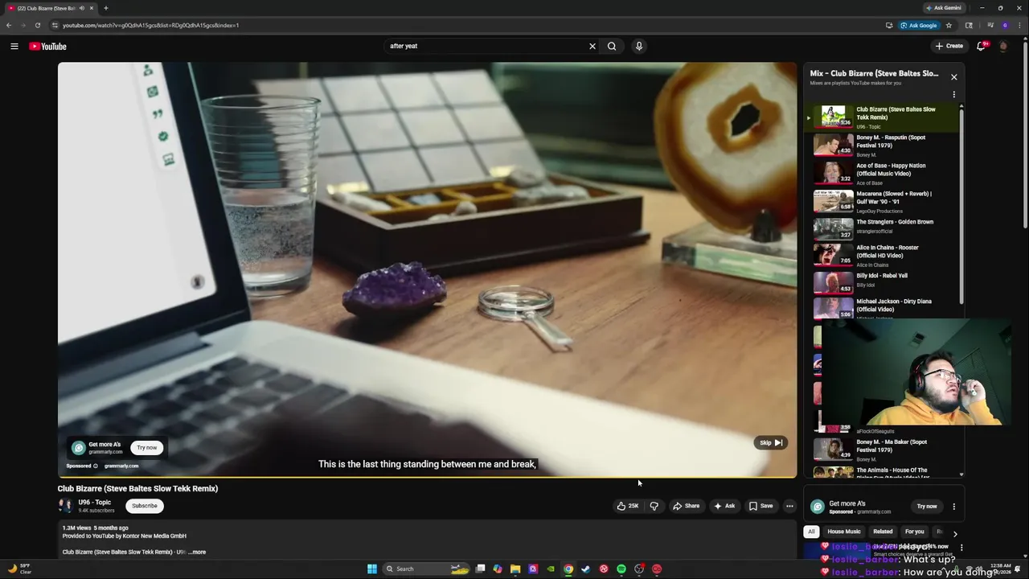
Task: Play Michael Jackson - Dirty Diana
Action: (881, 308)
